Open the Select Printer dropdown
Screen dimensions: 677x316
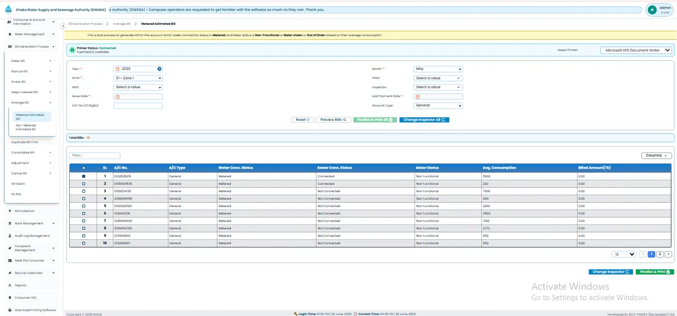click(636, 50)
